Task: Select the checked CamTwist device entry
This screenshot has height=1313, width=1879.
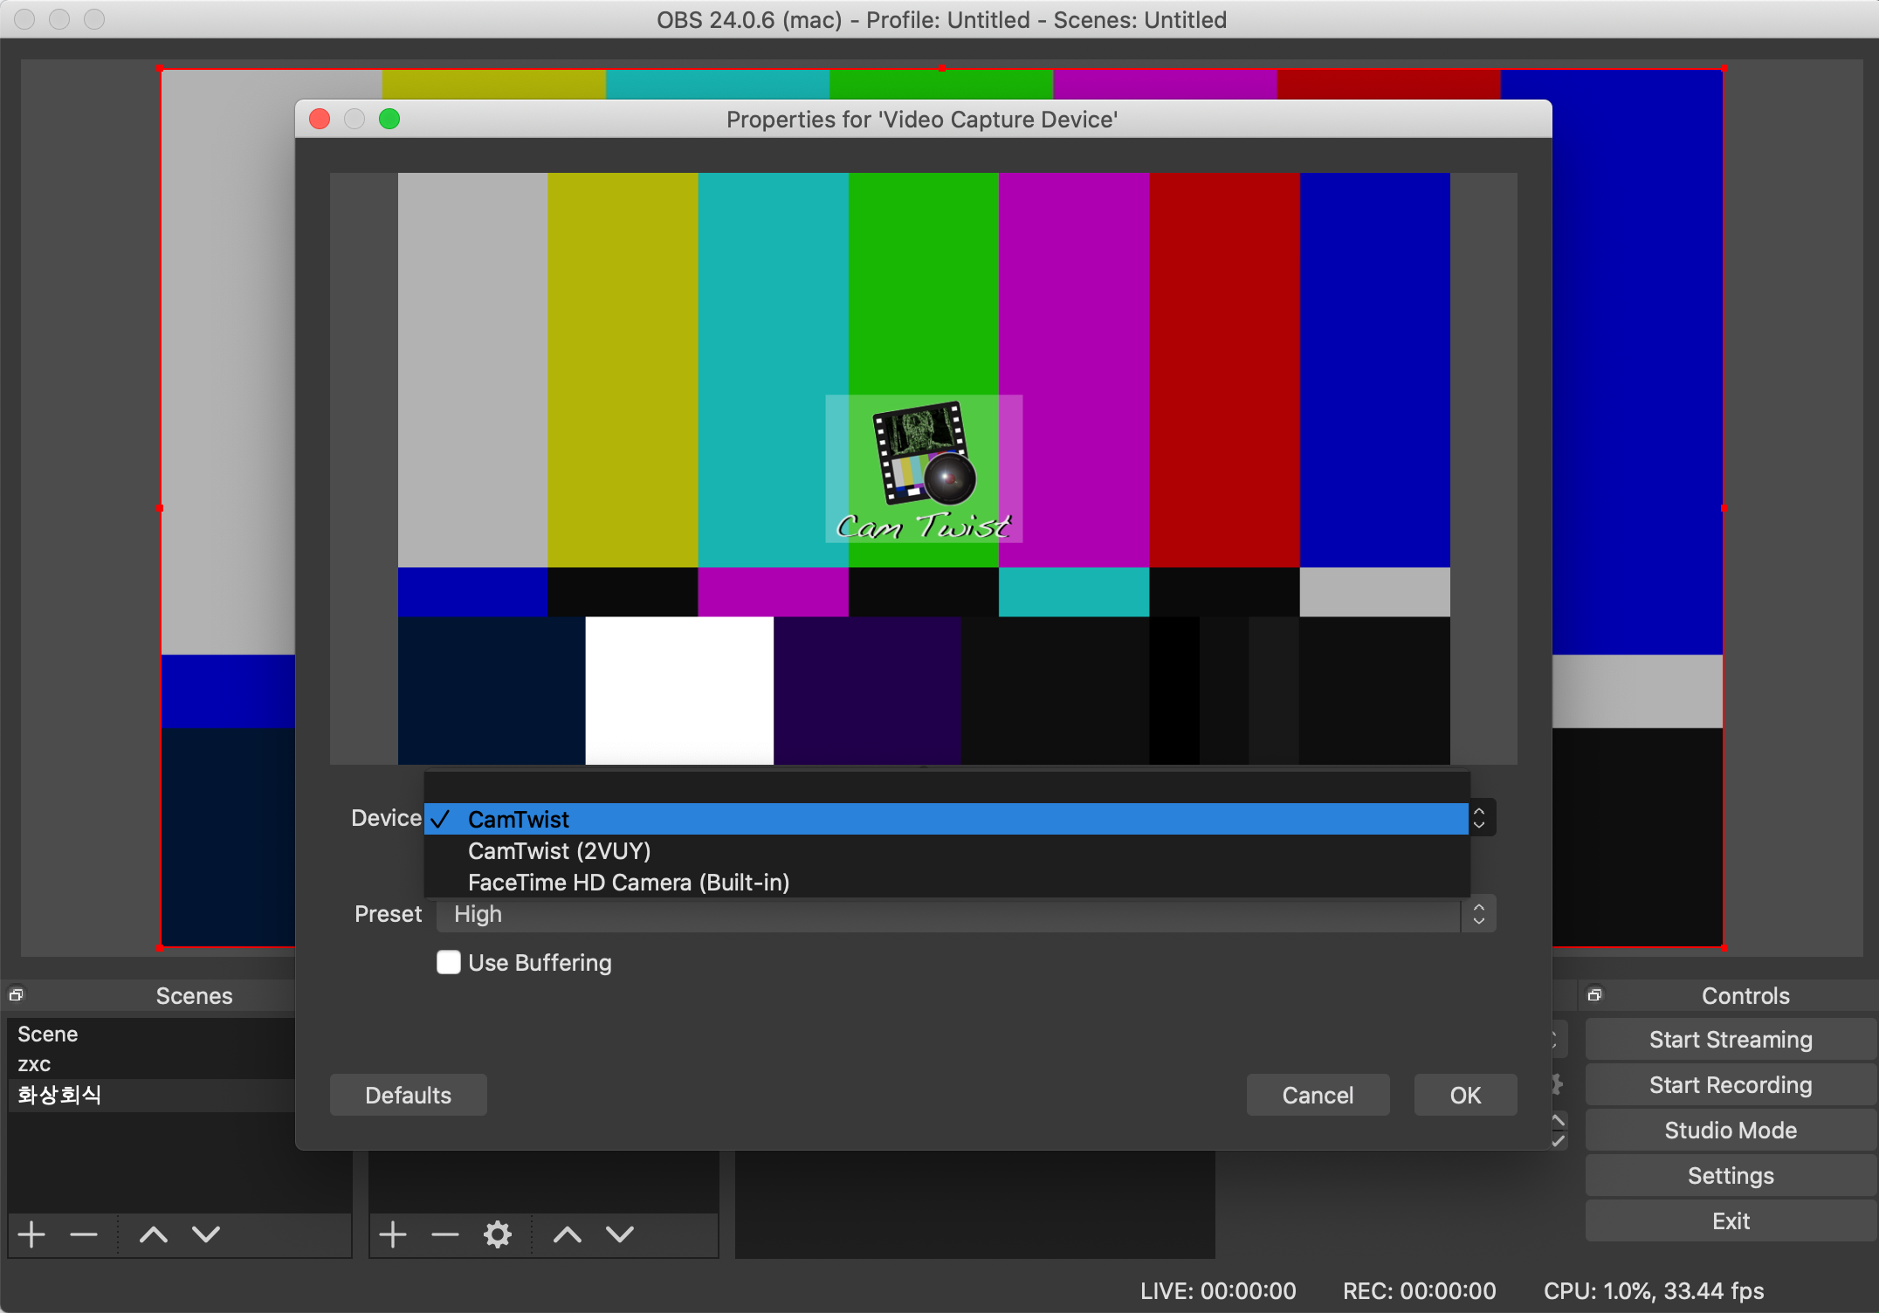Action: tap(519, 819)
